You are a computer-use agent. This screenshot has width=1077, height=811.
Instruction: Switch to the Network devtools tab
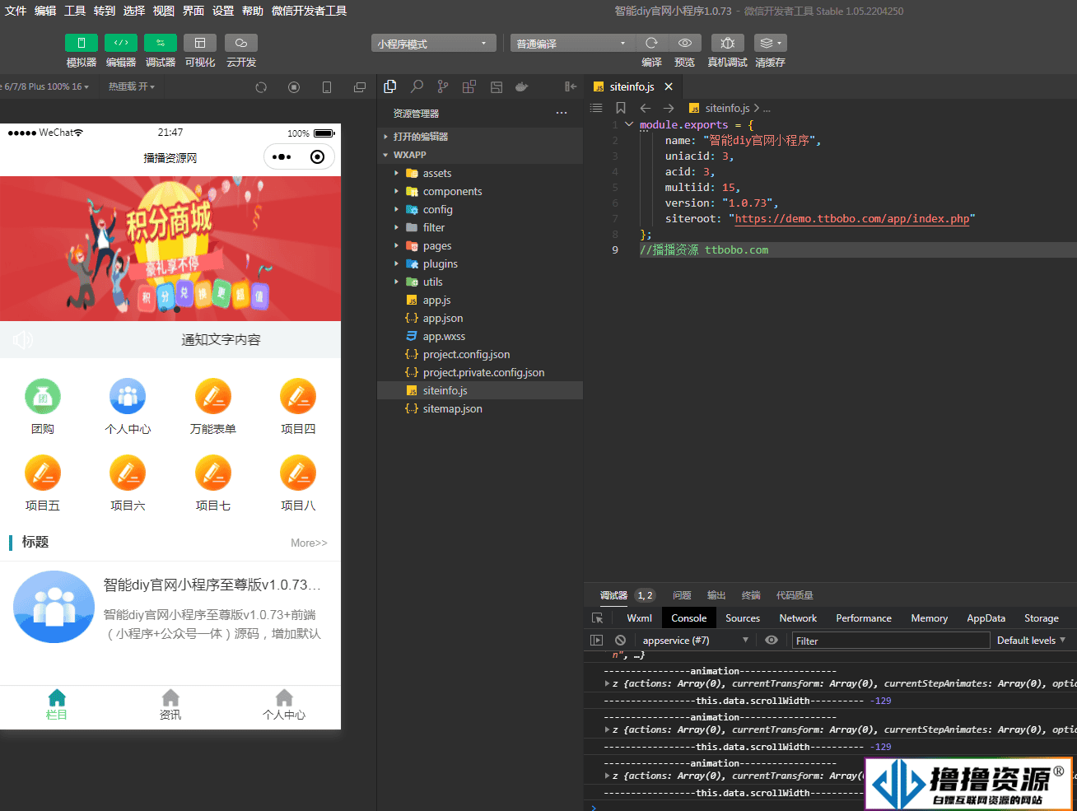pos(798,618)
